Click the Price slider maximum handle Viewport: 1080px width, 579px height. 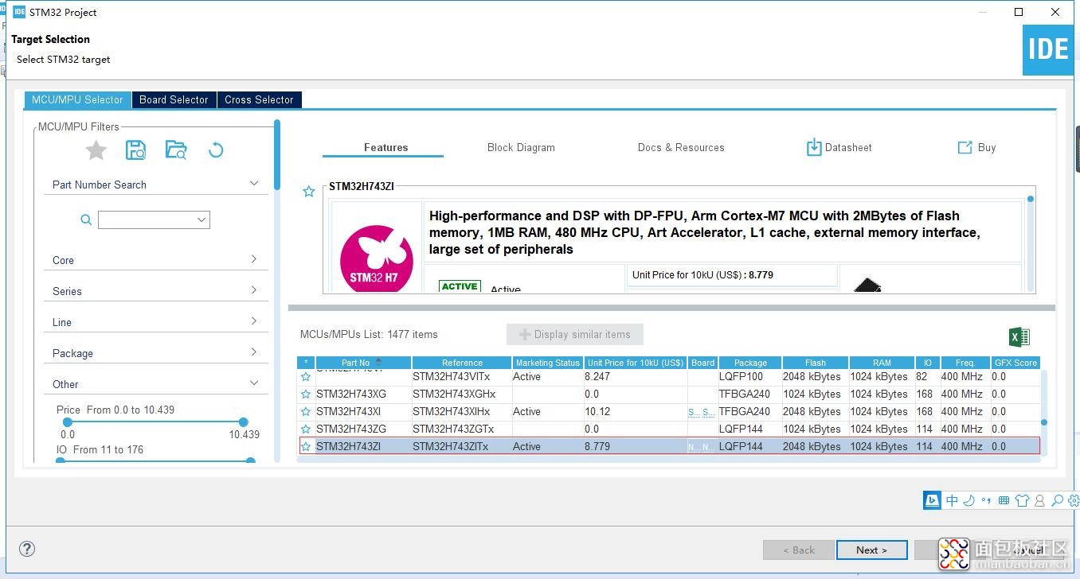tap(244, 422)
